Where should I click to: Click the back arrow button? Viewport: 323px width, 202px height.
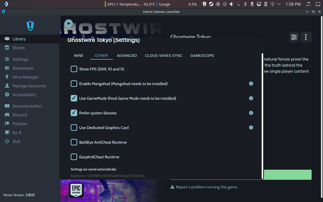(69, 23)
